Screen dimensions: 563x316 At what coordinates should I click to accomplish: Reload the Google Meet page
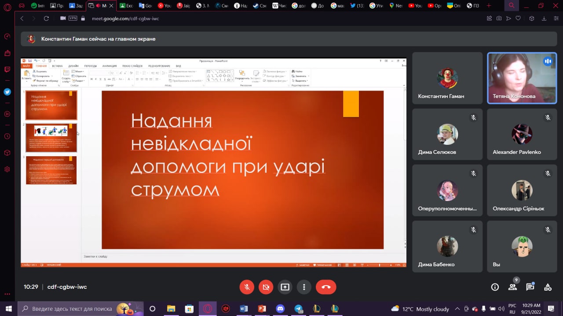coord(46,18)
